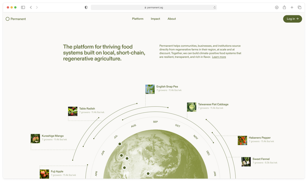Click the Log in button

[293, 19]
